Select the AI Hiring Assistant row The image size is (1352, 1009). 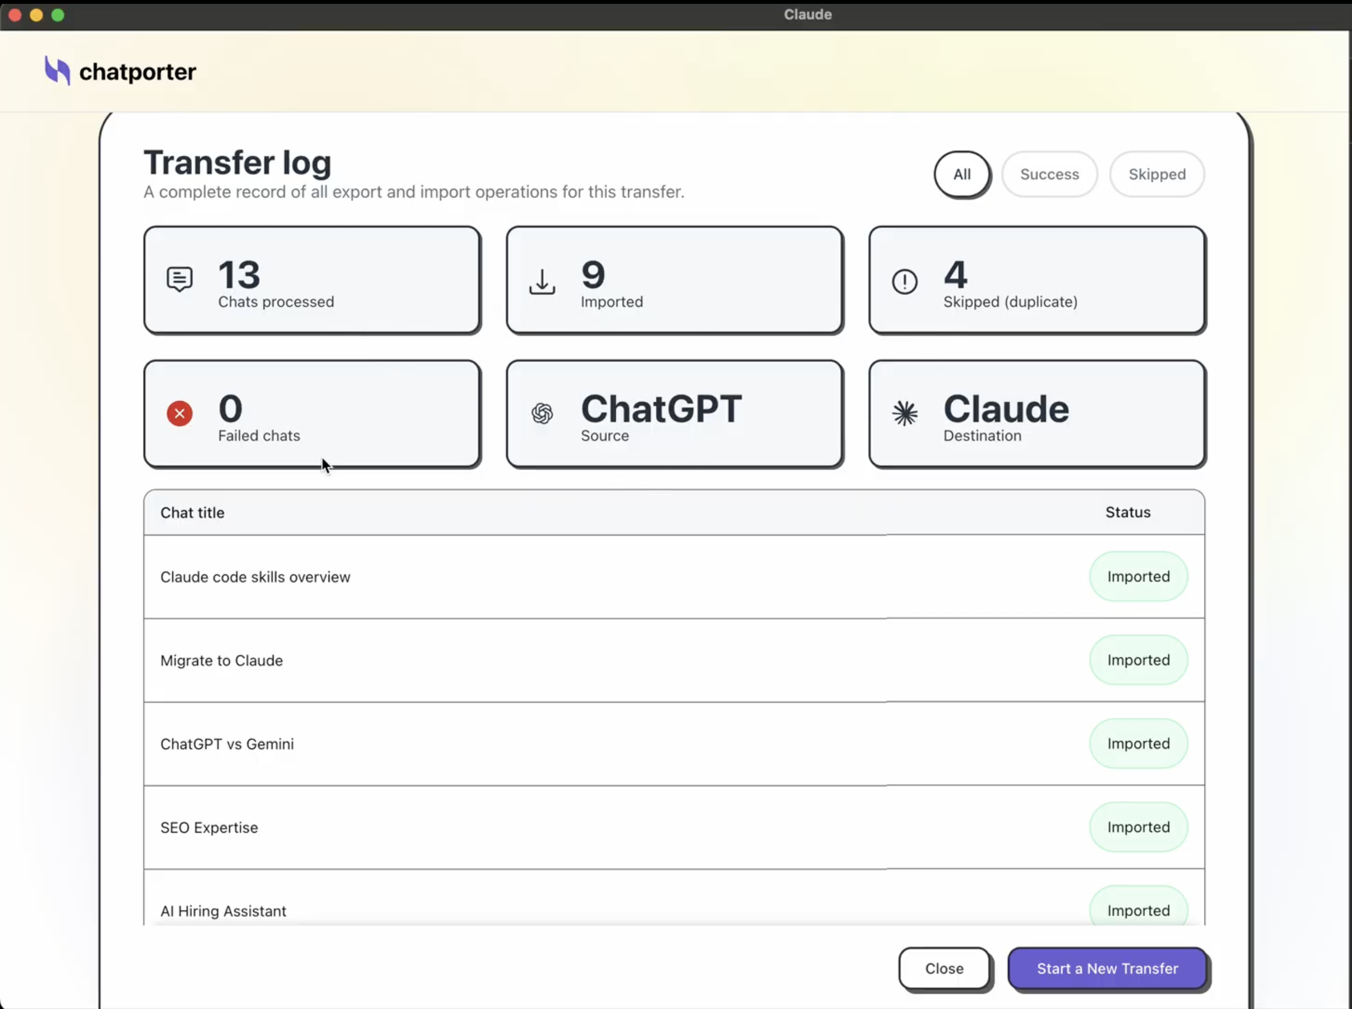point(223,911)
